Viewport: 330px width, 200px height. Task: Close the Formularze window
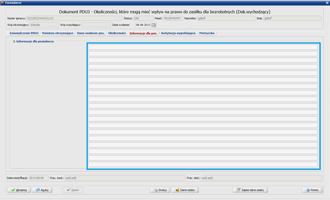point(327,3)
